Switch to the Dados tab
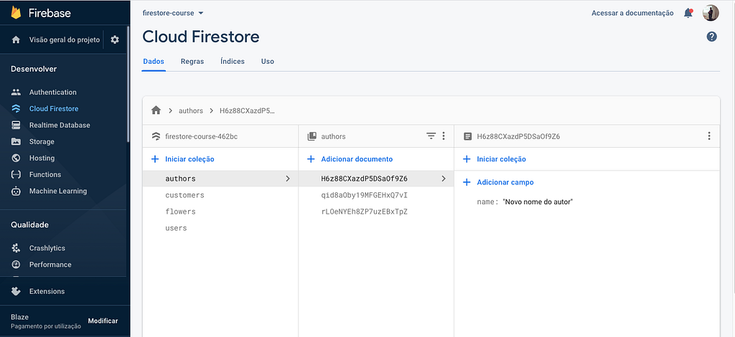Viewport: 735px width, 337px height. (154, 62)
